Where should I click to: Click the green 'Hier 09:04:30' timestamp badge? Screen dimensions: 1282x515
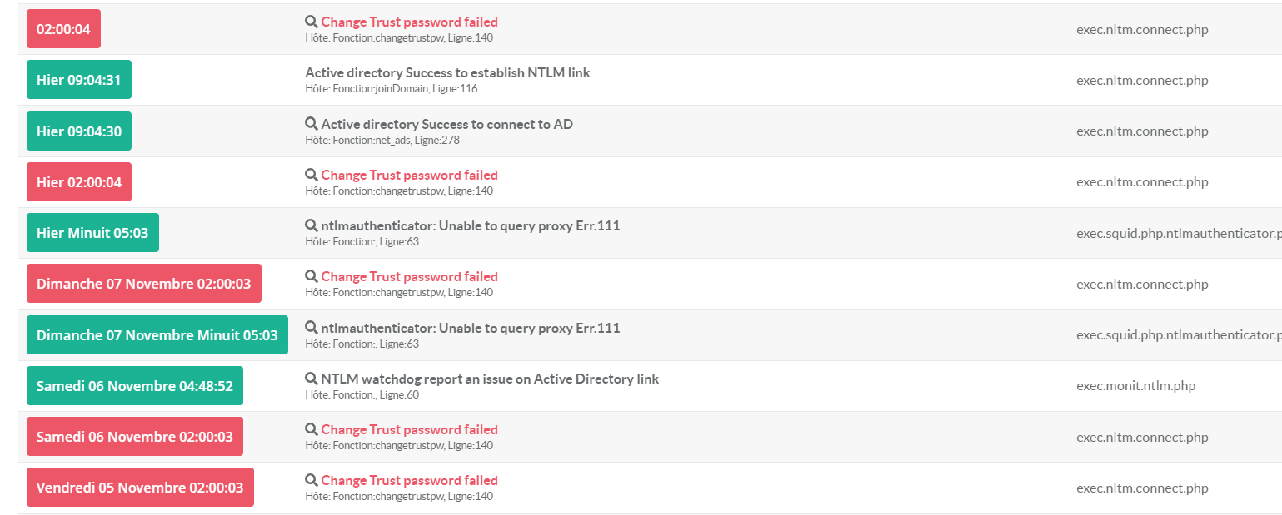tap(79, 131)
